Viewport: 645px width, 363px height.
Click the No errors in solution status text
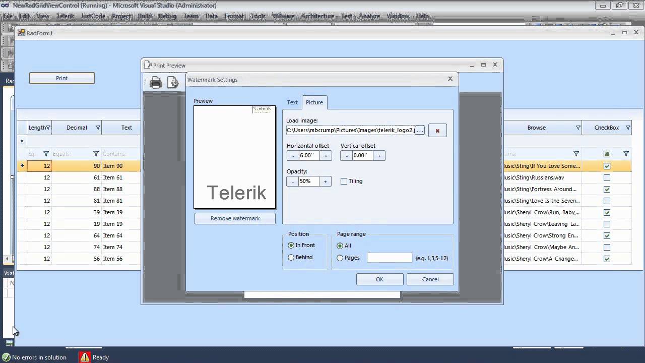point(39,357)
